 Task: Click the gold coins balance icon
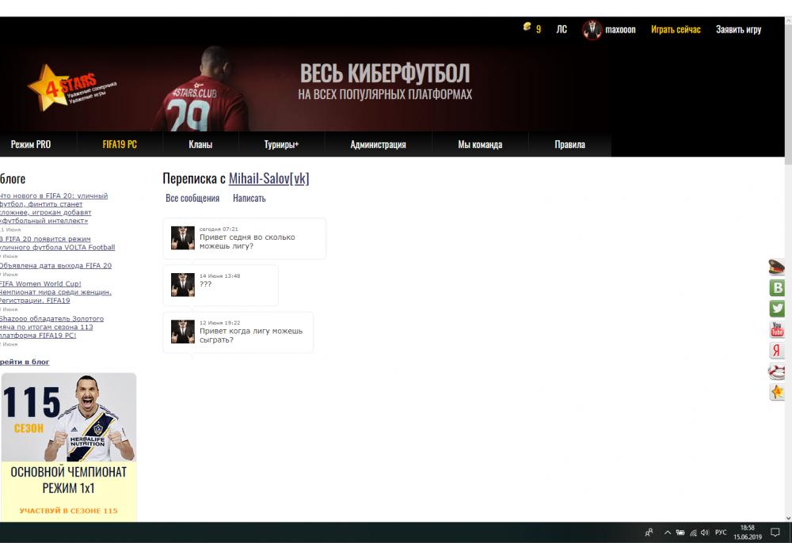click(527, 28)
